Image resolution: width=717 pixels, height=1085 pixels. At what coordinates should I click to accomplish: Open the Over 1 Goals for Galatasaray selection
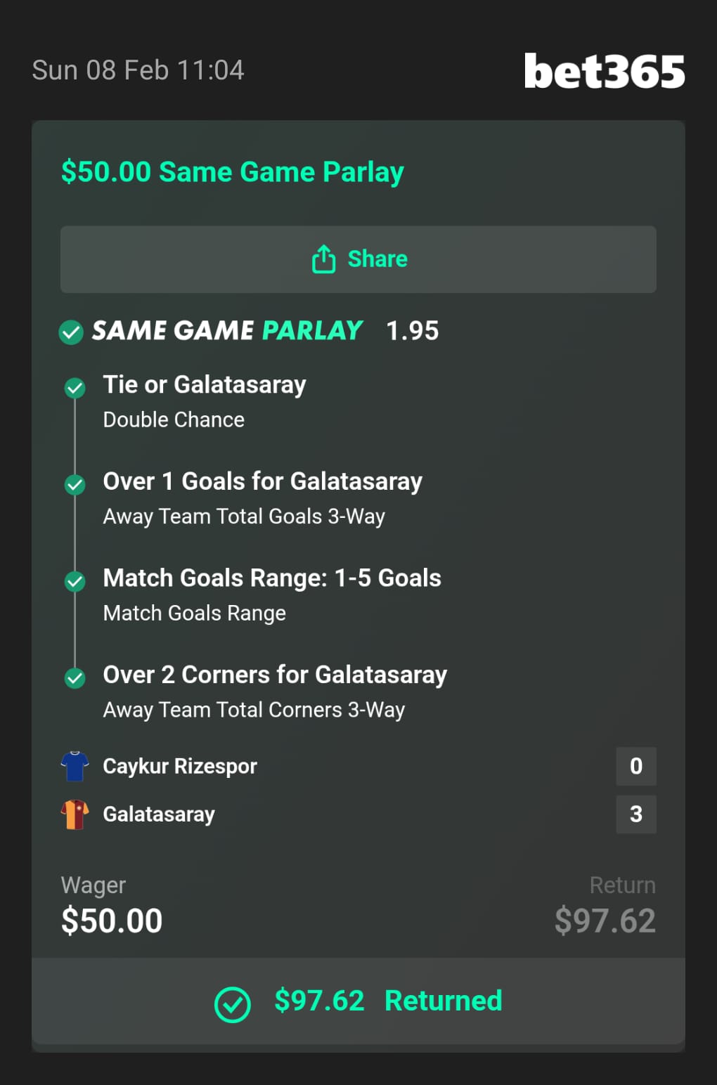click(x=262, y=481)
